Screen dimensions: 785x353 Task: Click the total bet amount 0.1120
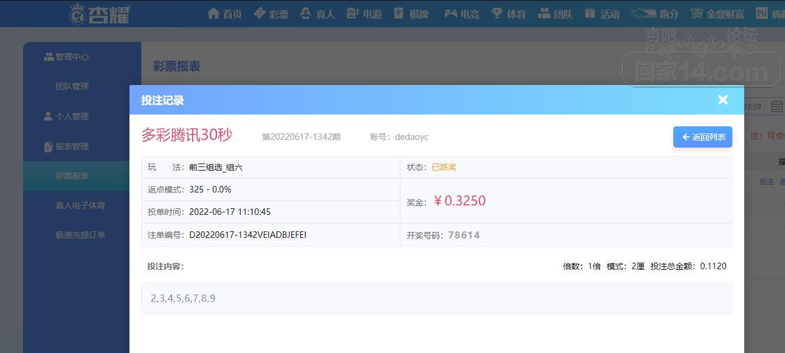coord(713,266)
